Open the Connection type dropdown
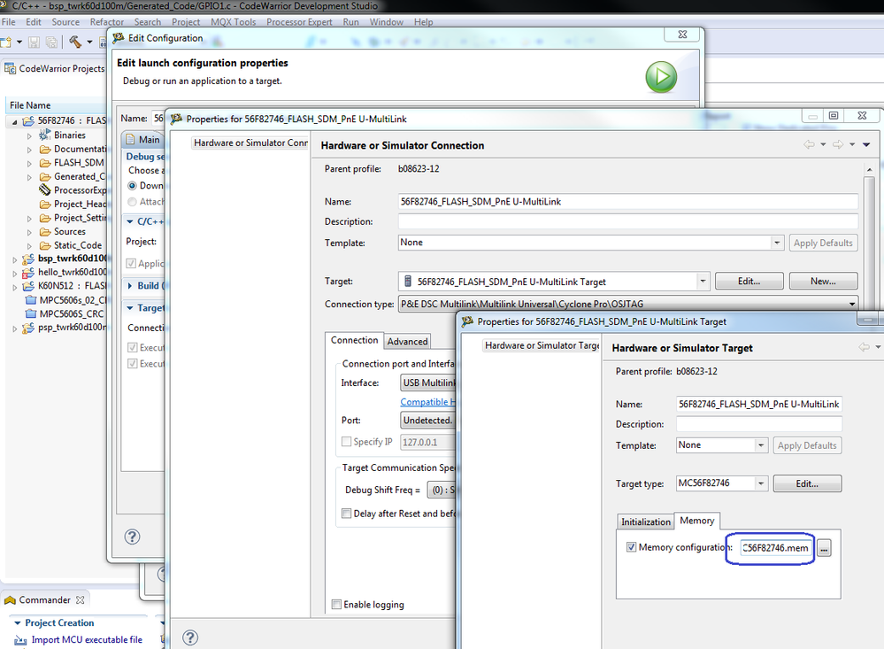The width and height of the screenshot is (884, 649). point(848,302)
